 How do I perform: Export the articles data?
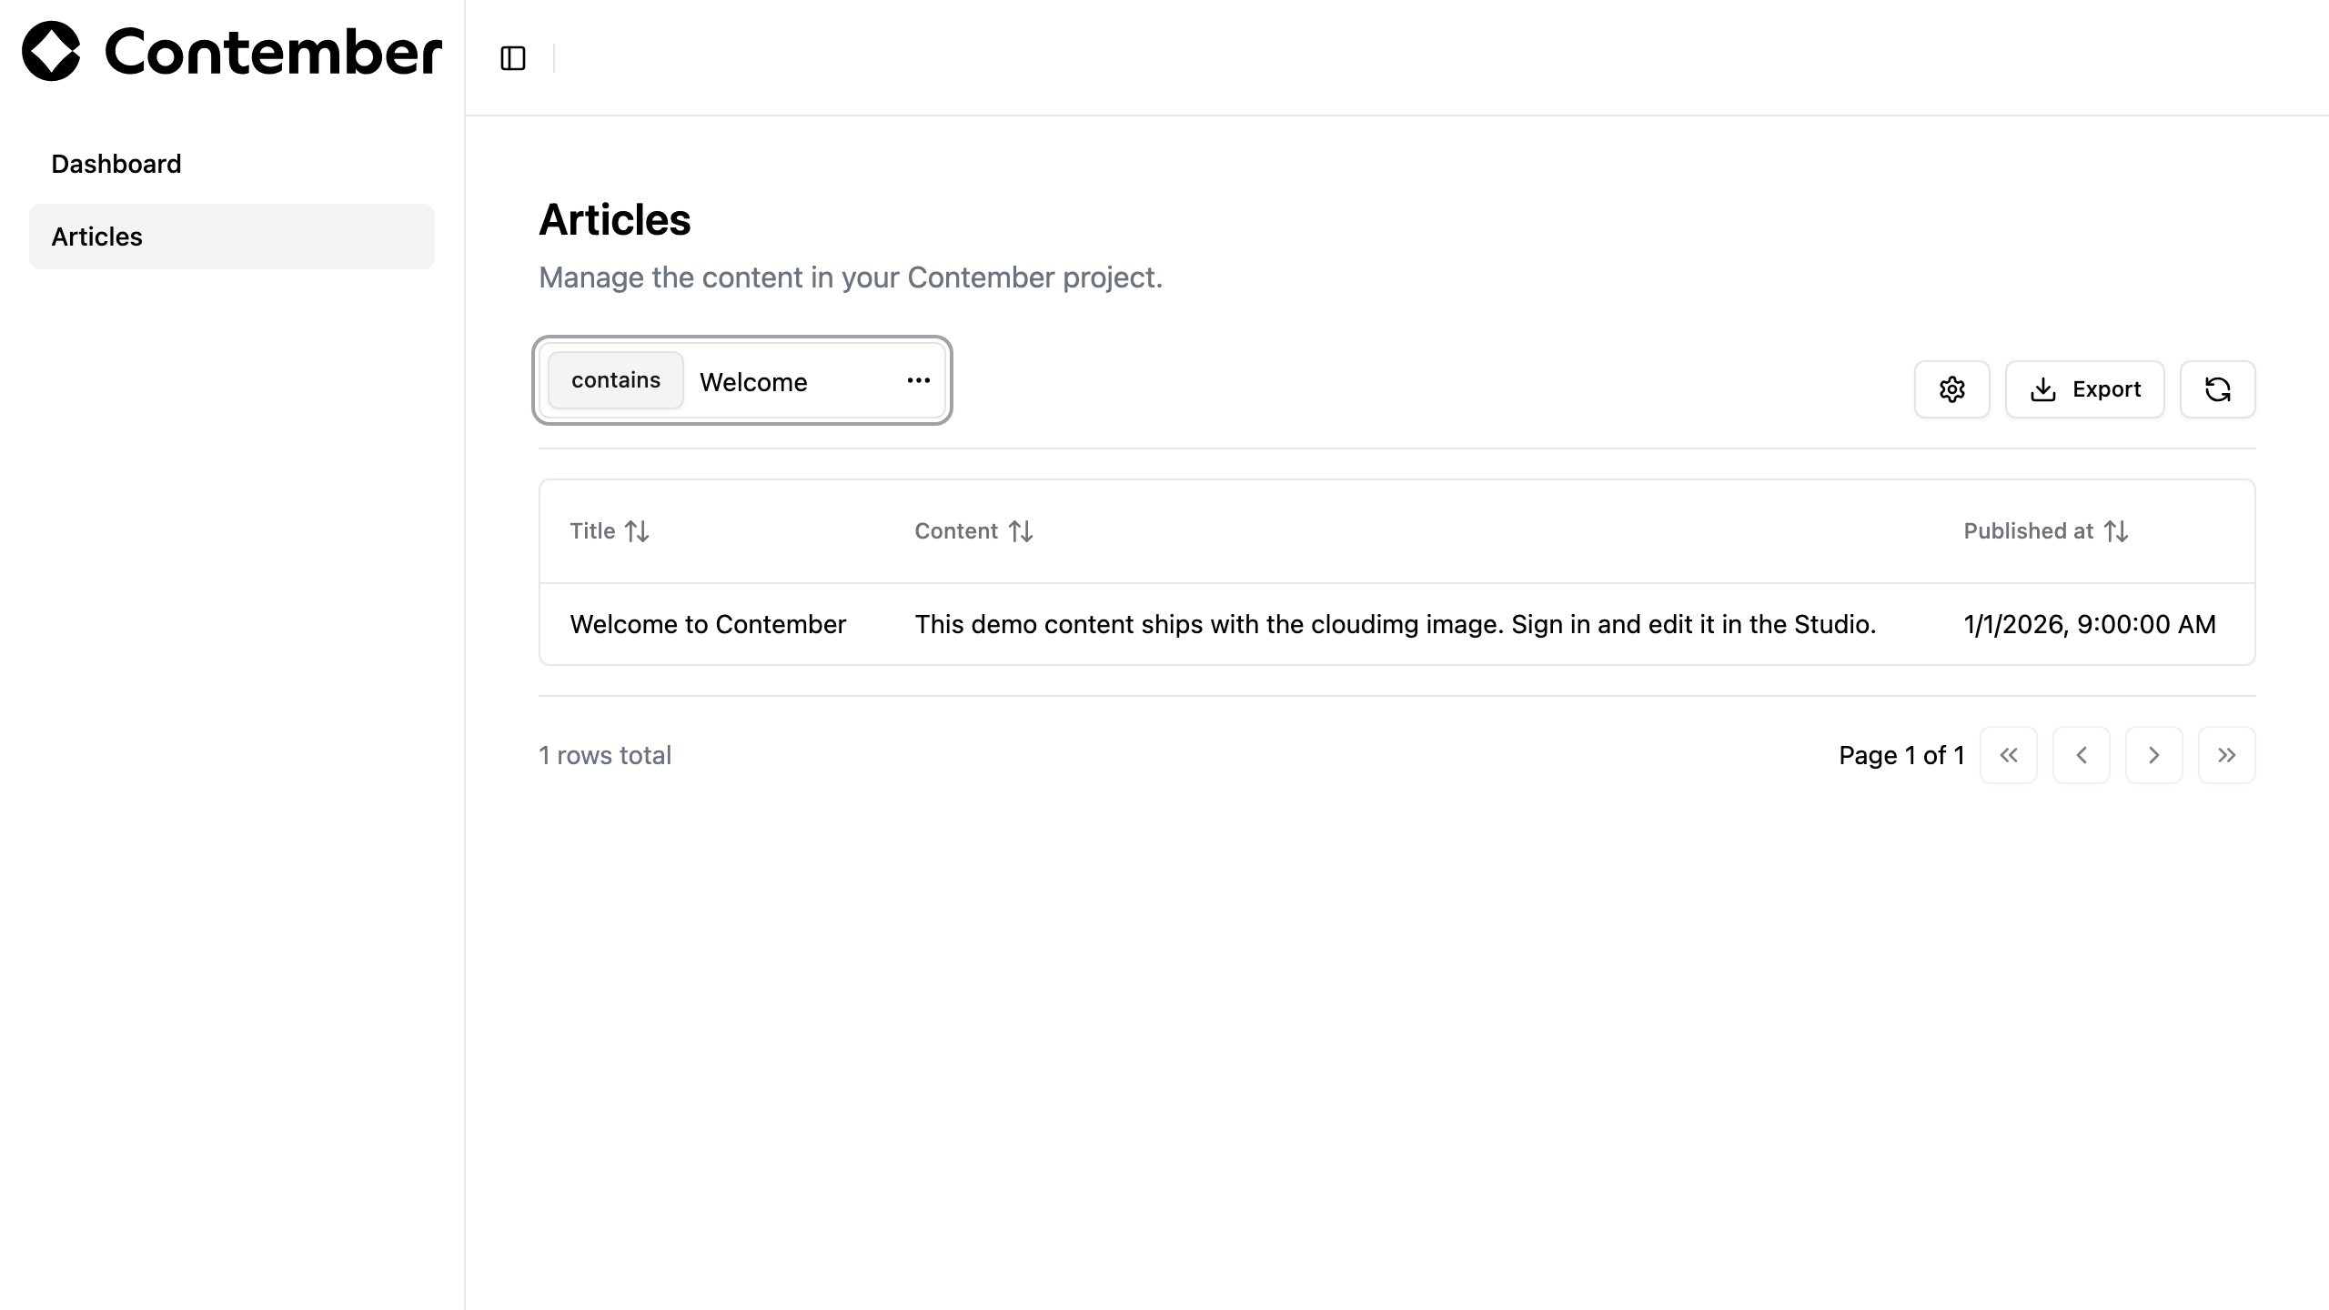click(x=2085, y=389)
